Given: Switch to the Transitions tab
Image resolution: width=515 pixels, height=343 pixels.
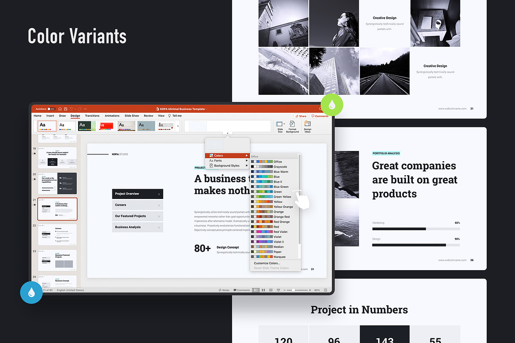Looking at the screenshot, I should [x=92, y=116].
